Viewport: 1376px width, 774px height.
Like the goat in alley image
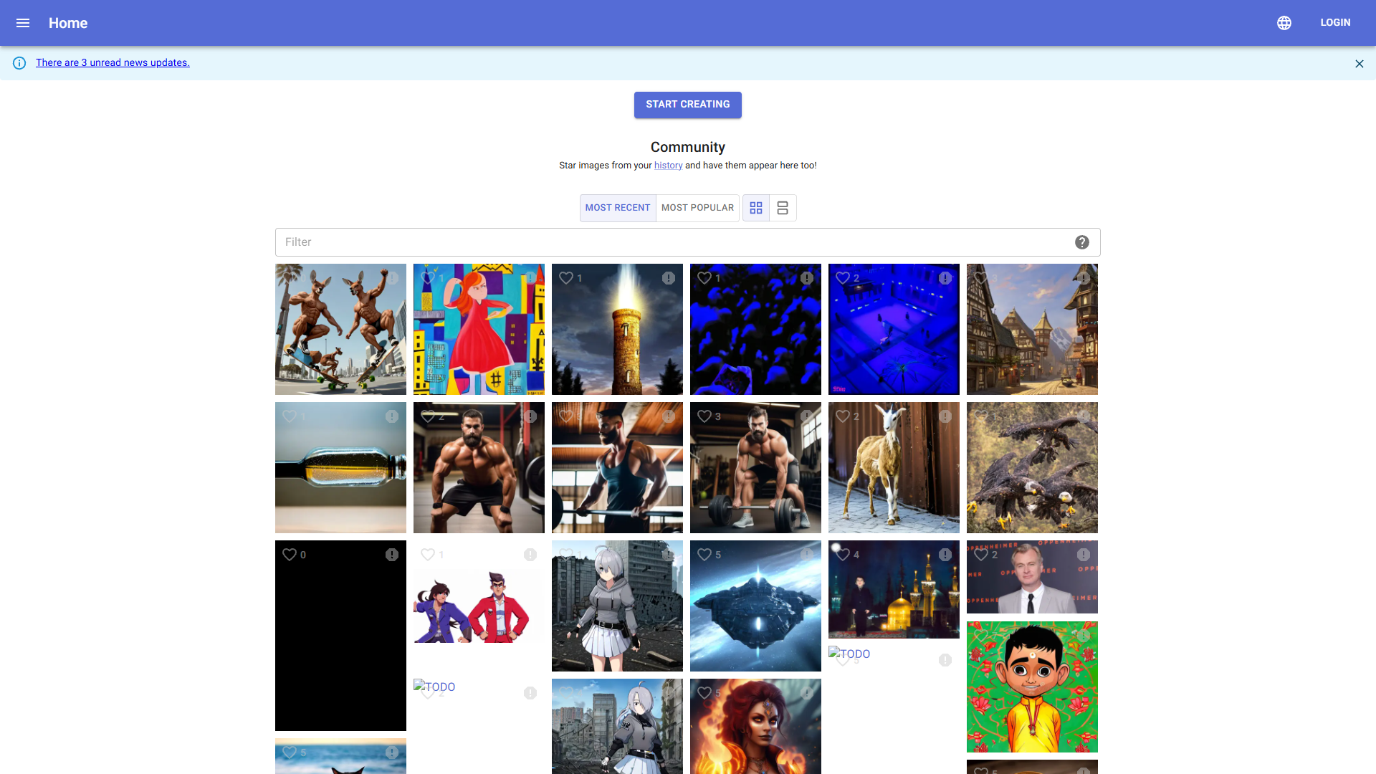(843, 416)
